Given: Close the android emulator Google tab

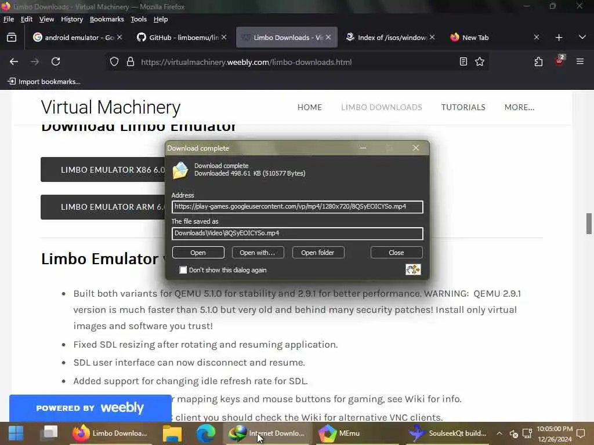Looking at the screenshot, I should [119, 37].
